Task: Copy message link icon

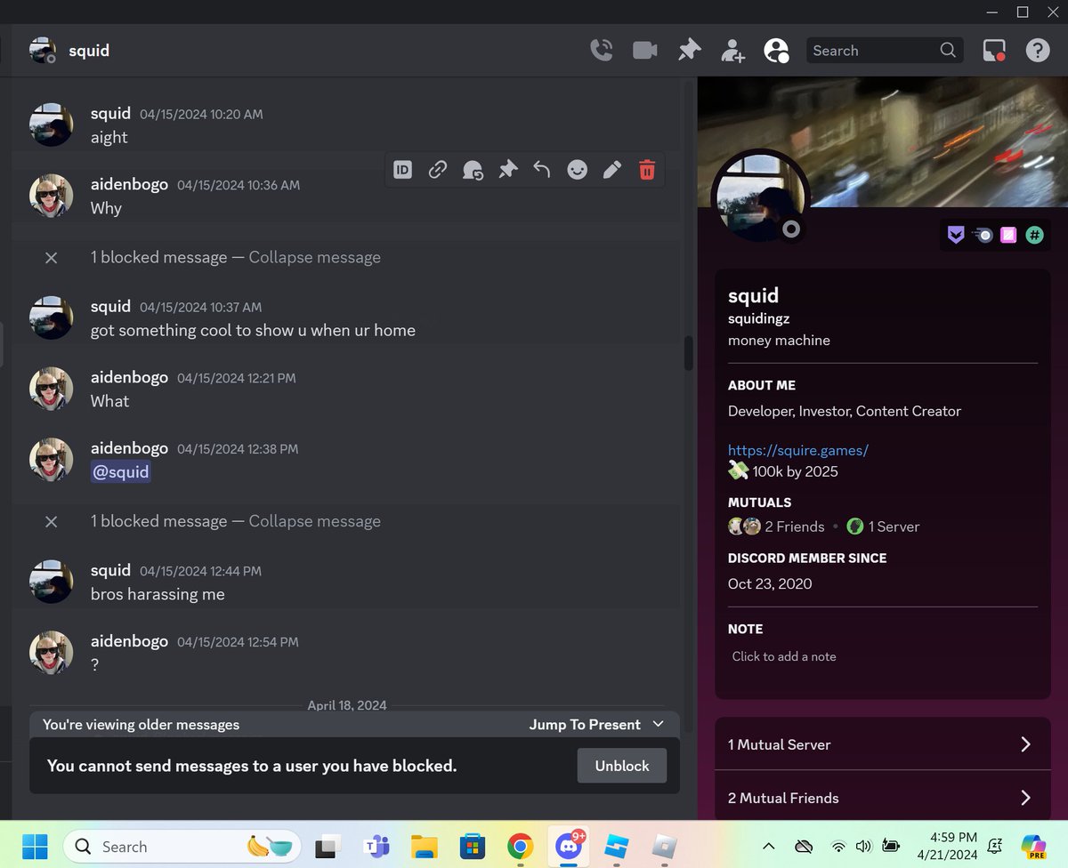Action: click(437, 169)
